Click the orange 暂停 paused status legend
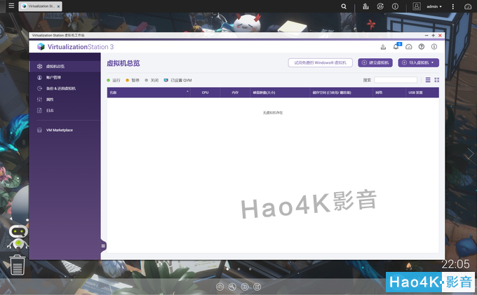This screenshot has height=295, width=477. click(133, 80)
